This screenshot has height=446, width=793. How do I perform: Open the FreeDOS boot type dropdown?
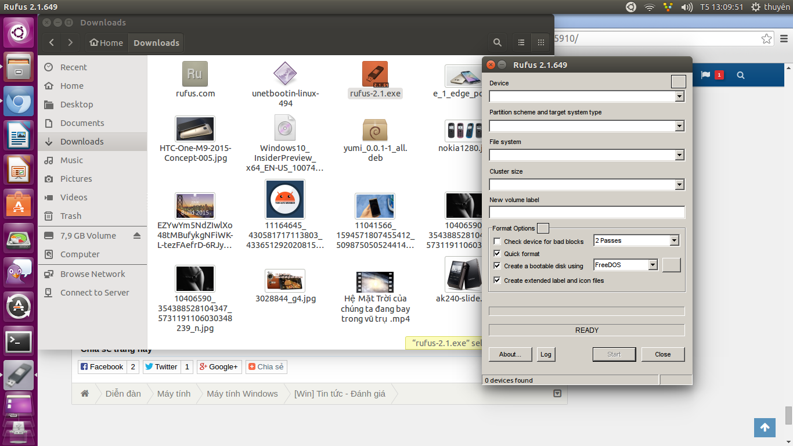coord(653,265)
